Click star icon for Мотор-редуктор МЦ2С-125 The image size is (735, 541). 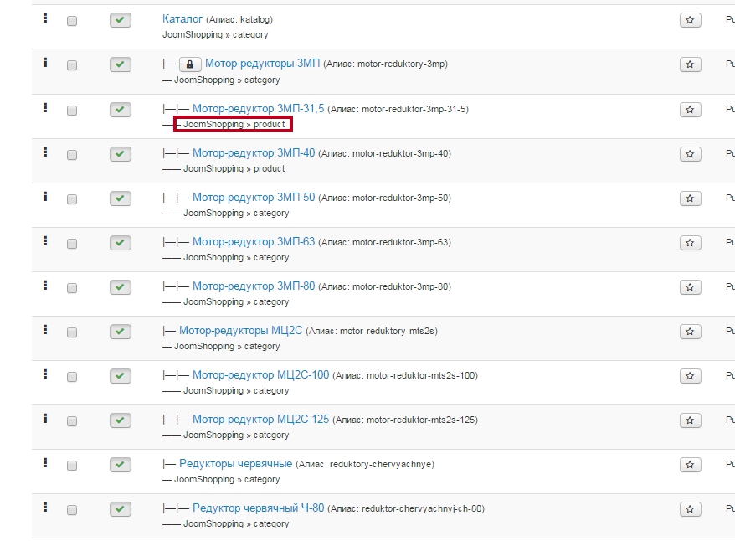[x=690, y=420]
